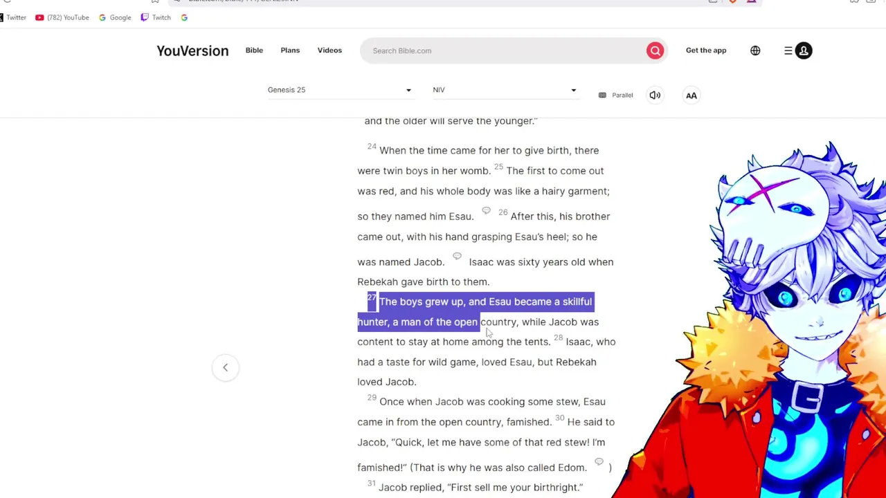Toggle Parallel reading mode
The image size is (886, 498).
615,95
